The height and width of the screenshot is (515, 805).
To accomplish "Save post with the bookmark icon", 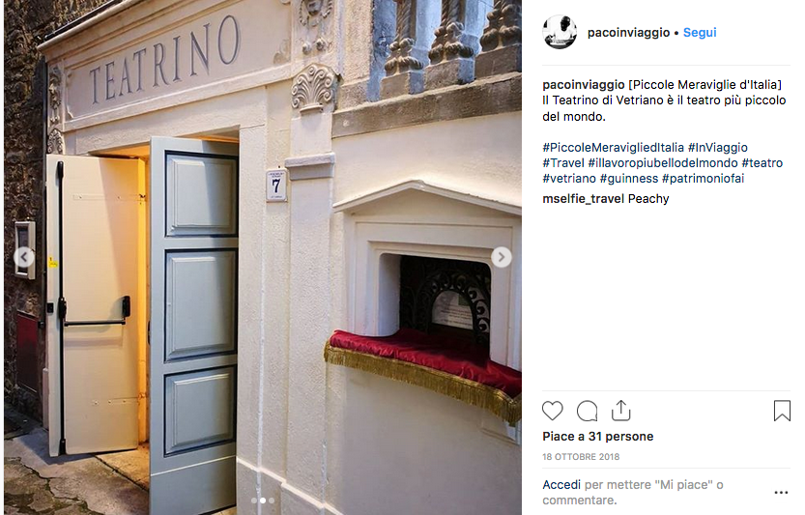I will (782, 411).
